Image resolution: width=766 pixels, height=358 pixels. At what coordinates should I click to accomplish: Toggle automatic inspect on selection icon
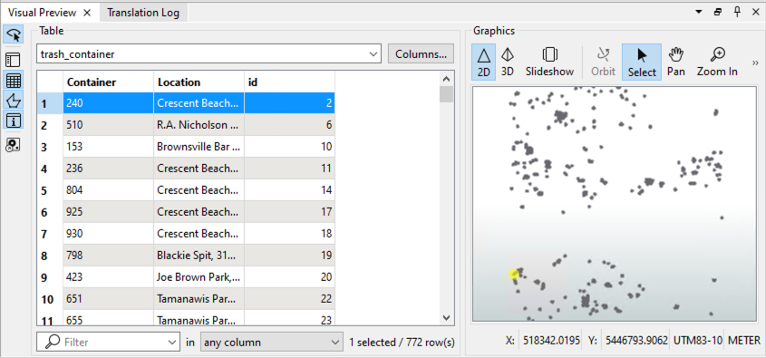(14, 35)
